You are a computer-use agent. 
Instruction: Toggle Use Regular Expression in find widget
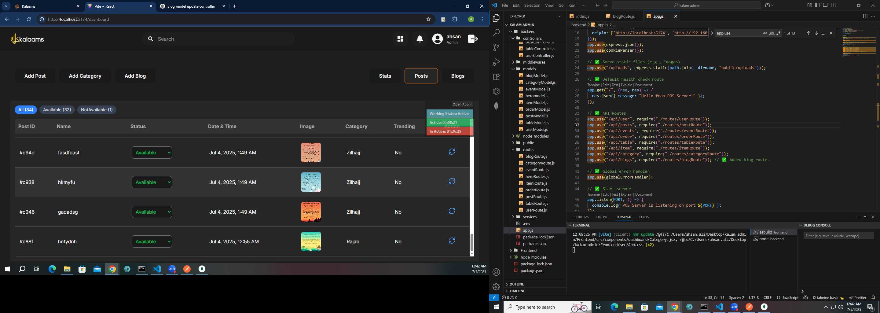point(779,33)
